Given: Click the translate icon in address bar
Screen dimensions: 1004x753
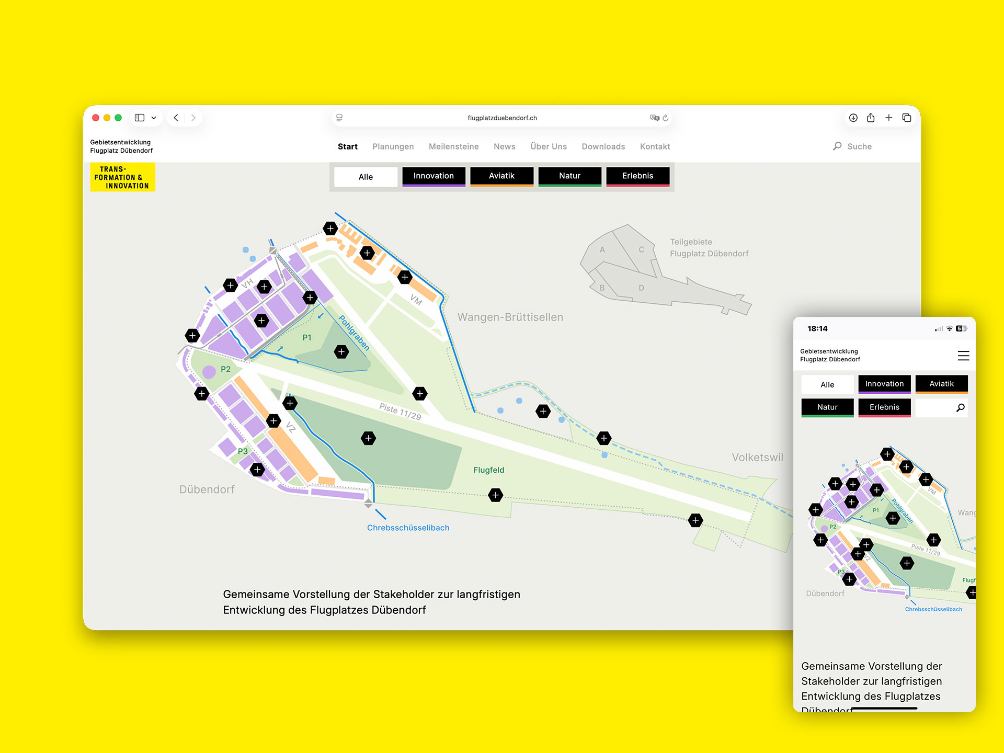Looking at the screenshot, I should 654,118.
